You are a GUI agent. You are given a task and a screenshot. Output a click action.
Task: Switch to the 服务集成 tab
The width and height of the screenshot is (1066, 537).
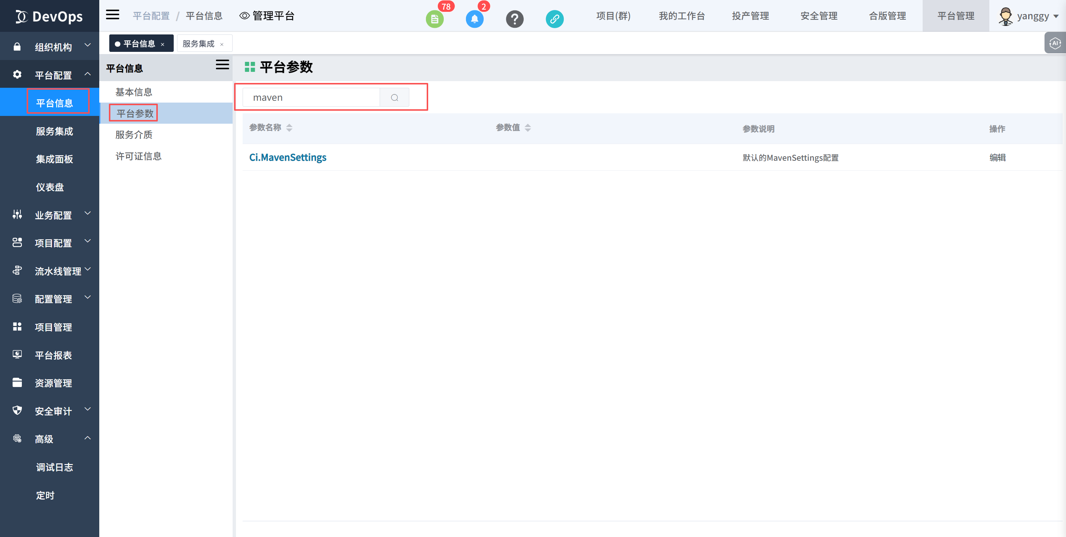point(199,44)
